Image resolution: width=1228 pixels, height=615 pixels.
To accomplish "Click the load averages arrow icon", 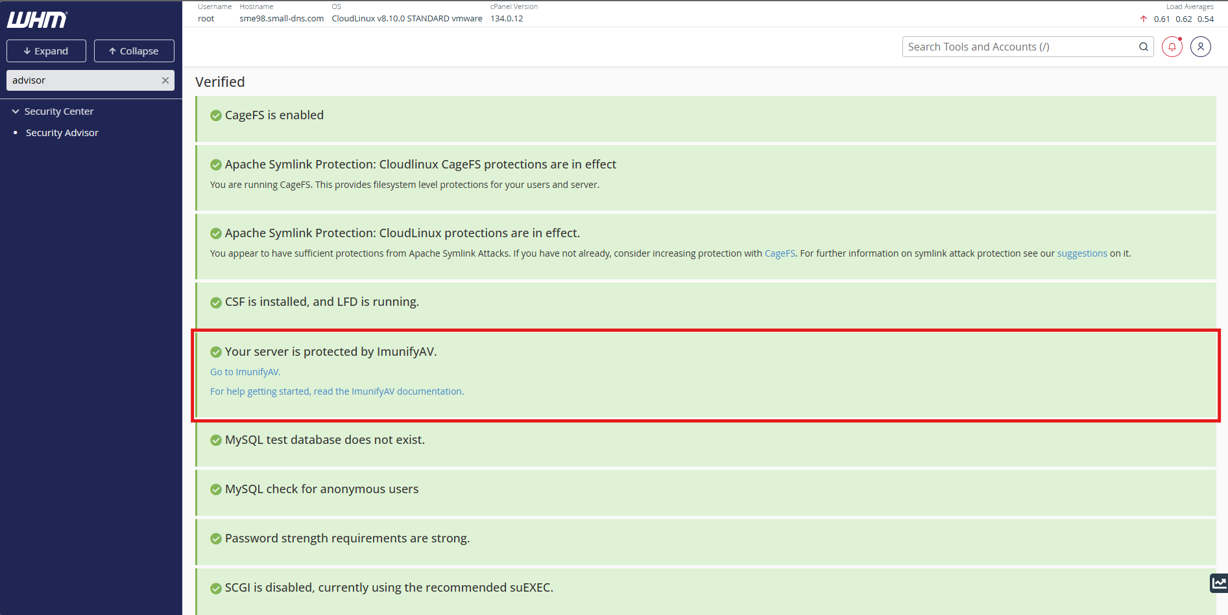I will pyautogui.click(x=1143, y=19).
